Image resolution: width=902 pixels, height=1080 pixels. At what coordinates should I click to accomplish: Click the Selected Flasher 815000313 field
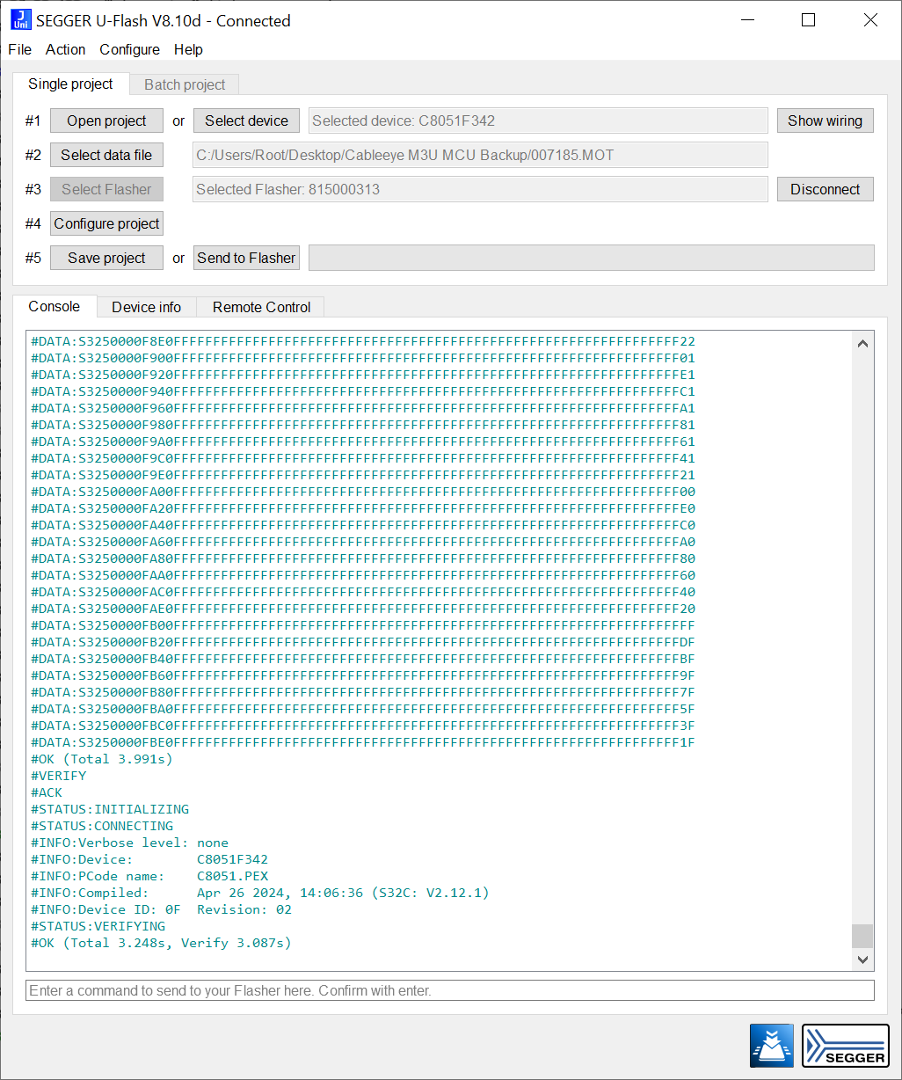(480, 189)
